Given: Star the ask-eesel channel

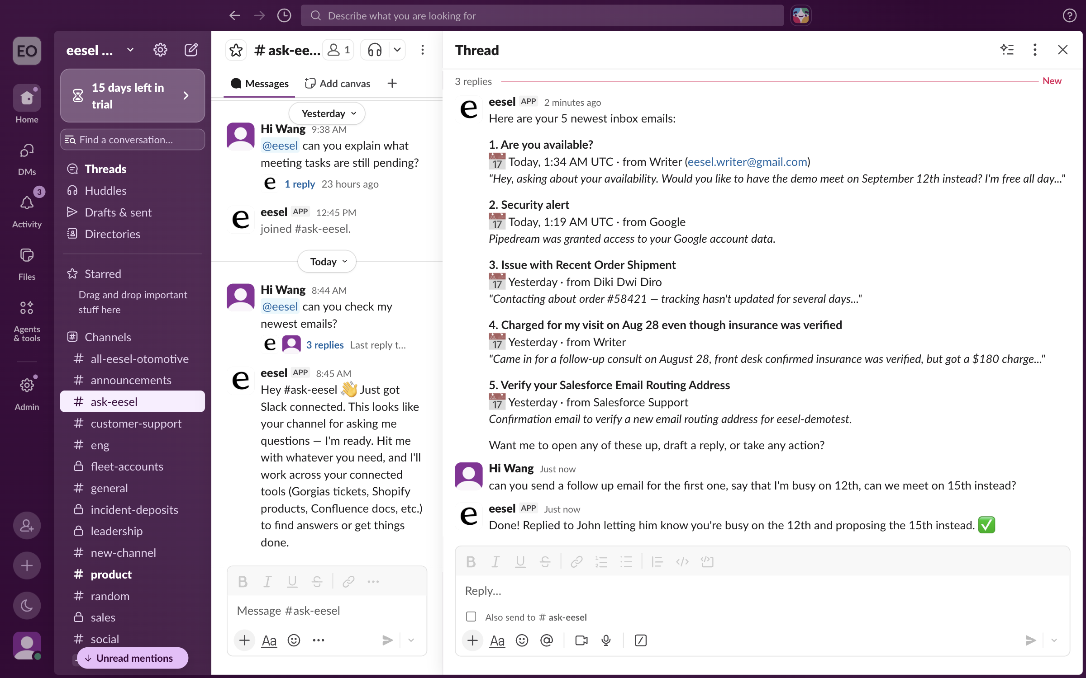Looking at the screenshot, I should 236,50.
